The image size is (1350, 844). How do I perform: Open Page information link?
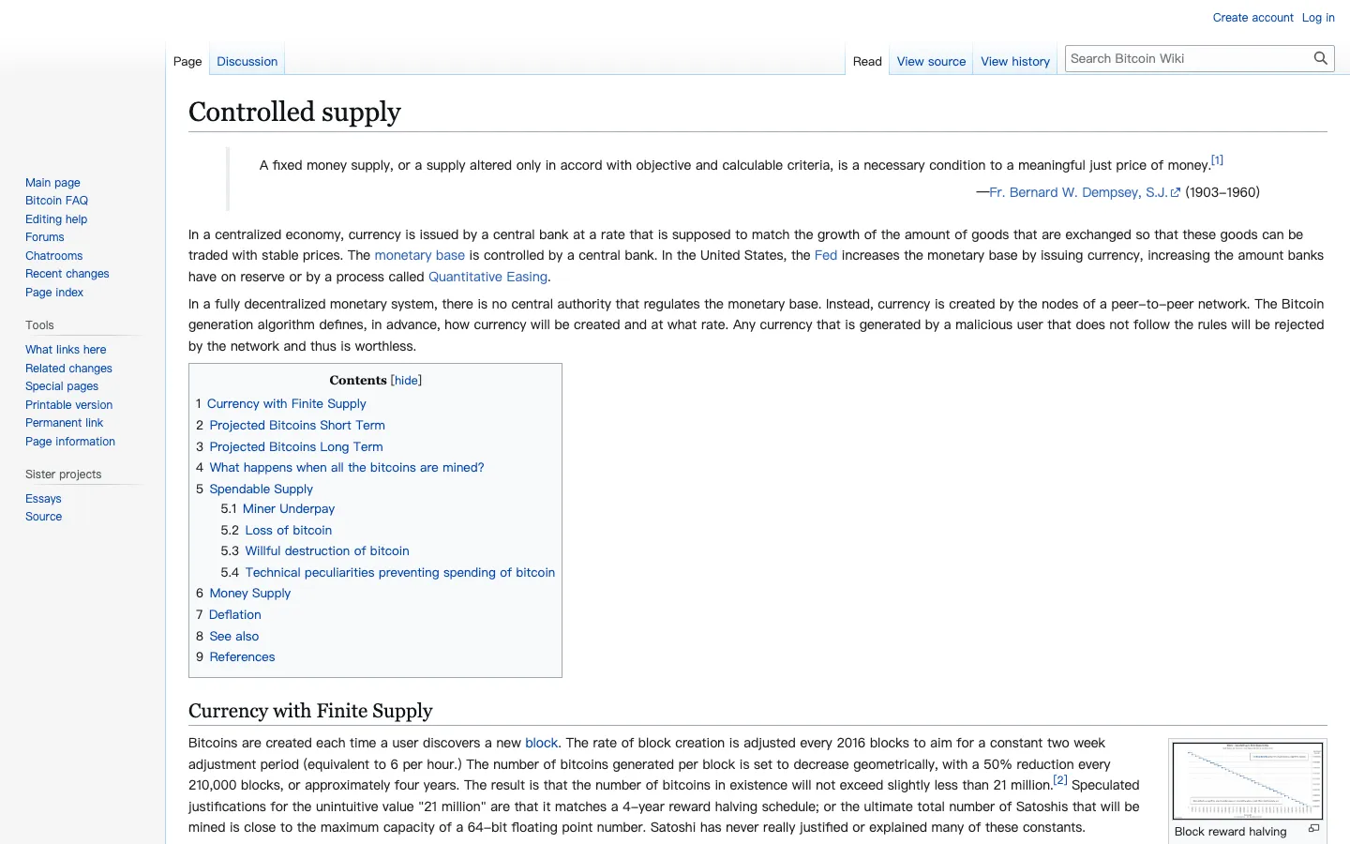[x=70, y=442]
